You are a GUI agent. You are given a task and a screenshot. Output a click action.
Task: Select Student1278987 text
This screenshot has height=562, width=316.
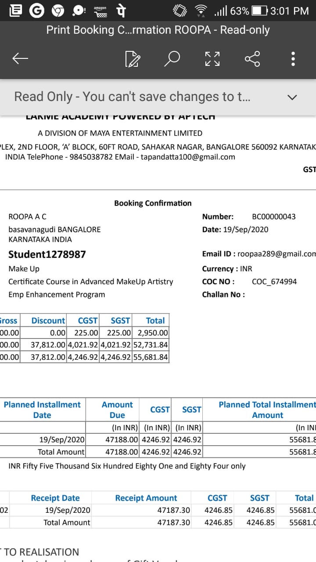pos(47,254)
